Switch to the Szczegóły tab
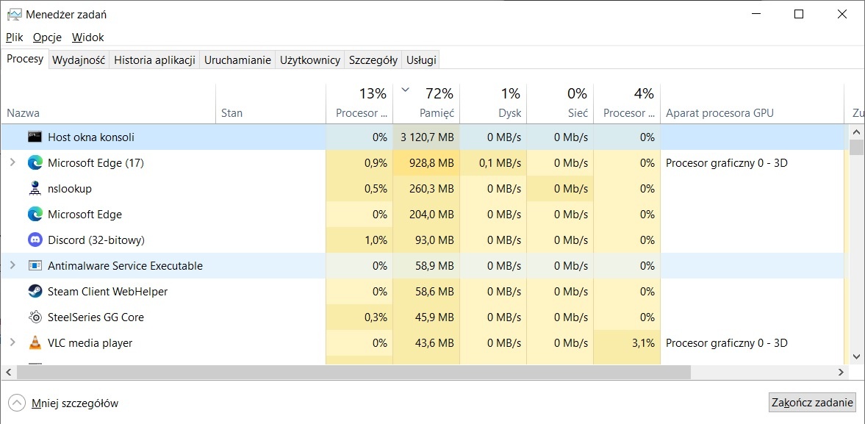Screen dimensions: 865x424 373,60
